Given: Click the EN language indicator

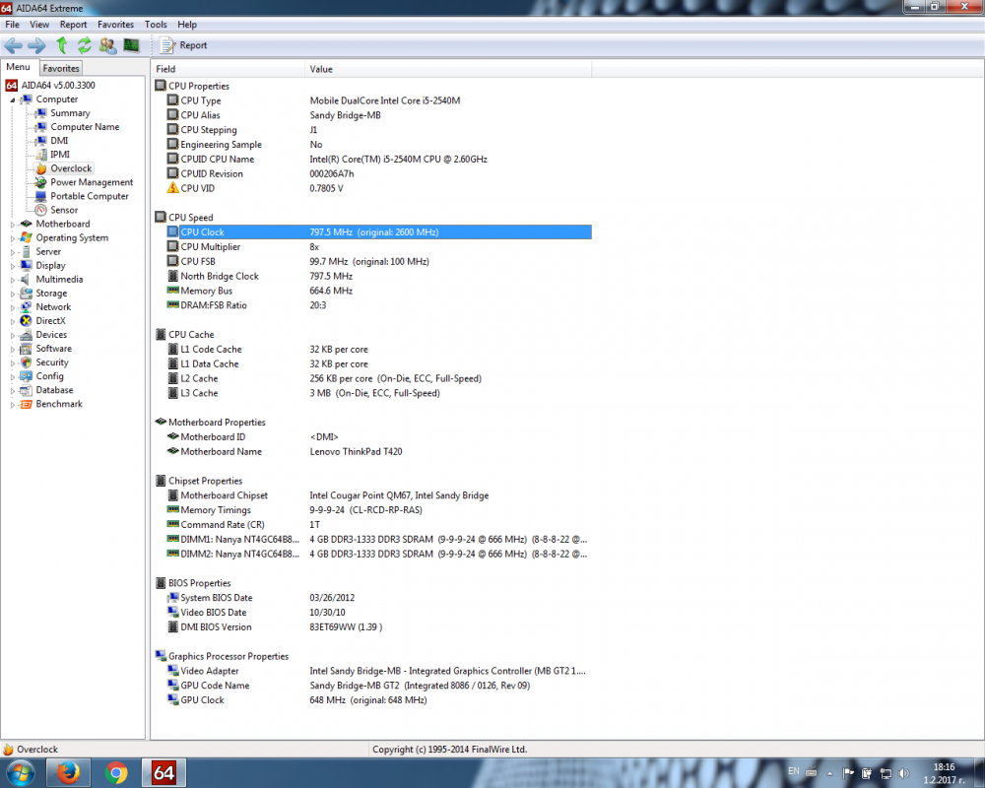Looking at the screenshot, I should pyautogui.click(x=794, y=771).
